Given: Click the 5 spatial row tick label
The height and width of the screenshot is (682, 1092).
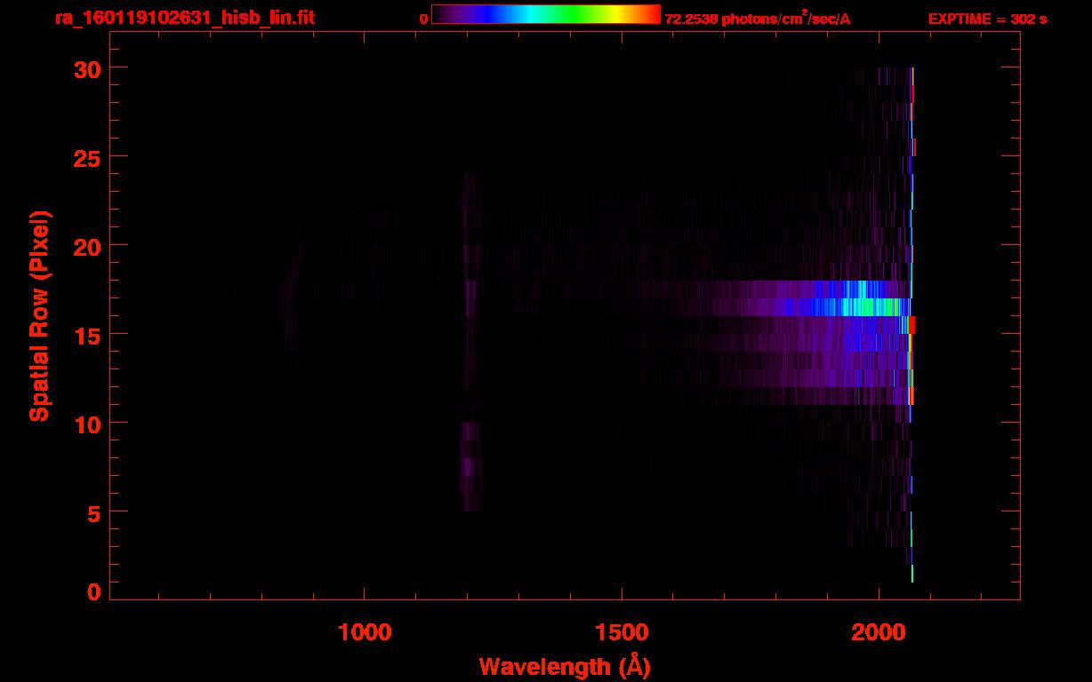Looking at the screenshot, I should click(x=95, y=512).
